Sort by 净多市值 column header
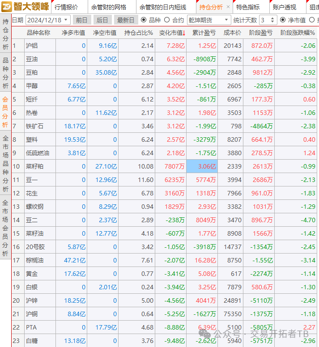Viewport: 319px width, 347px height. (x=73, y=33)
